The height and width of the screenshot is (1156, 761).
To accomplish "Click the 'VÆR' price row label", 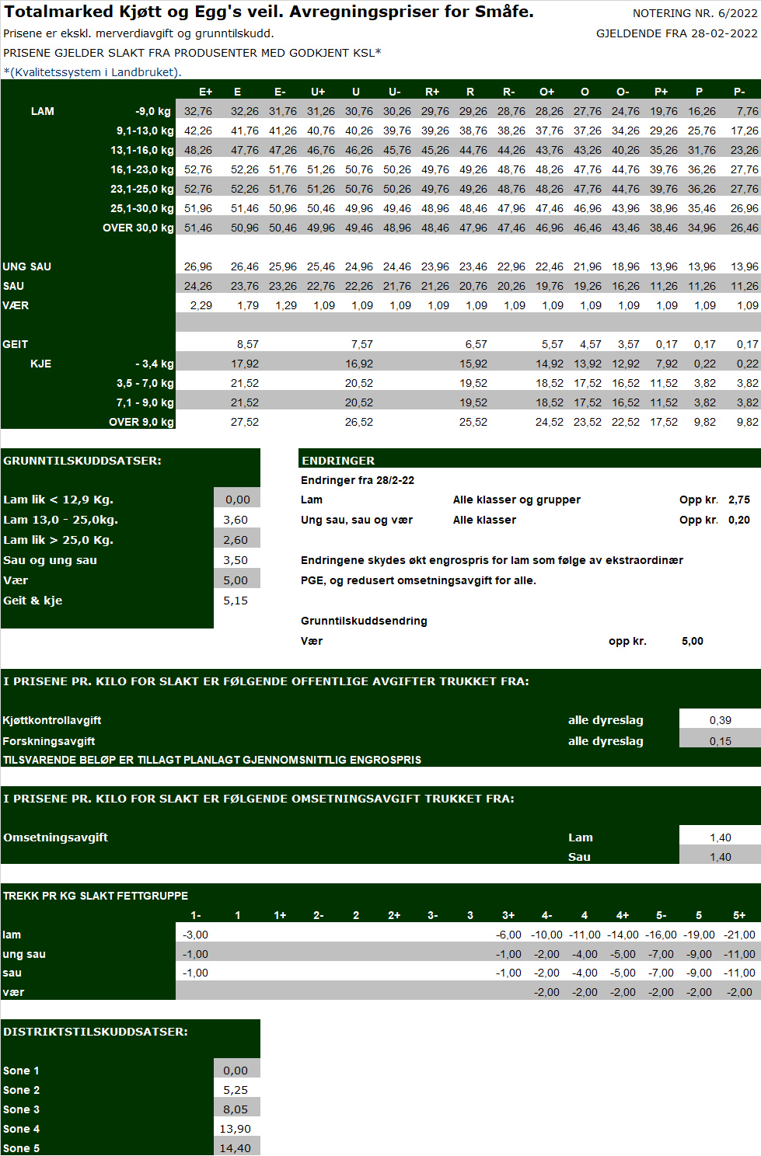I will pos(16,305).
